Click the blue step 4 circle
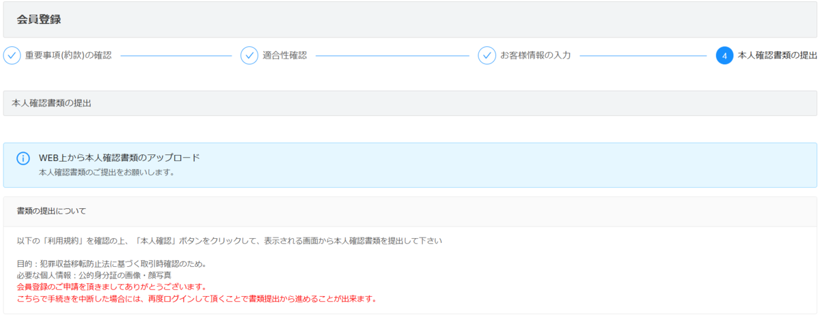 coord(724,55)
